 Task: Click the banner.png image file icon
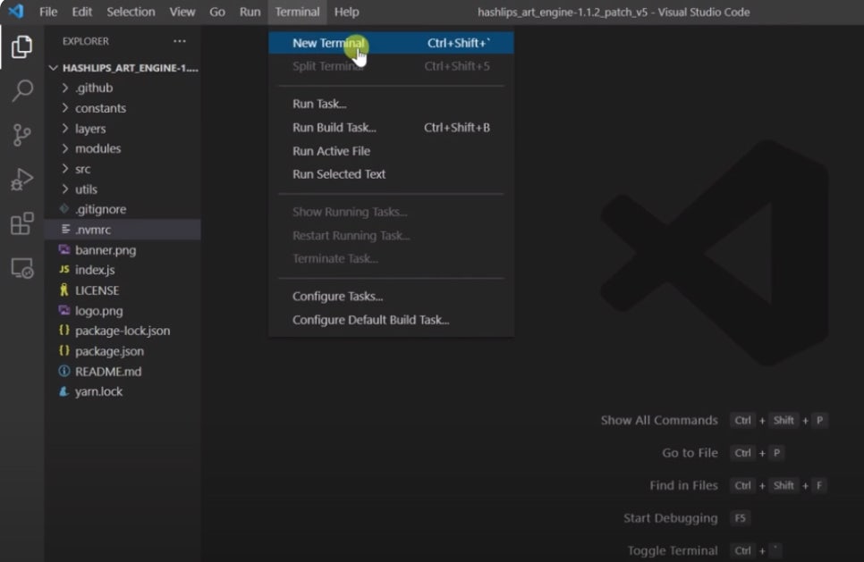64,249
